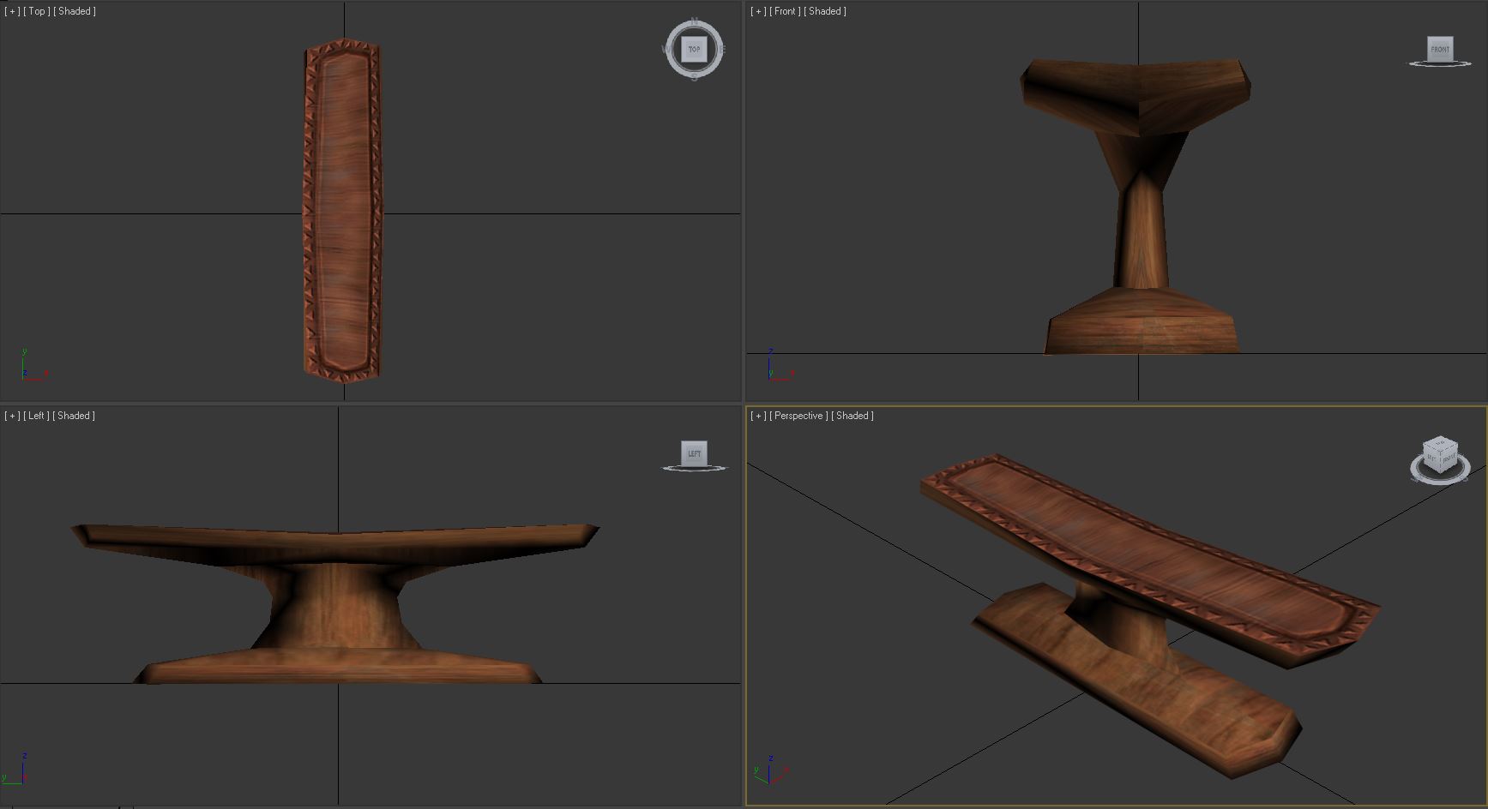Click the W compass letter on Top ViewCube
This screenshot has height=809, width=1488.
[666, 49]
